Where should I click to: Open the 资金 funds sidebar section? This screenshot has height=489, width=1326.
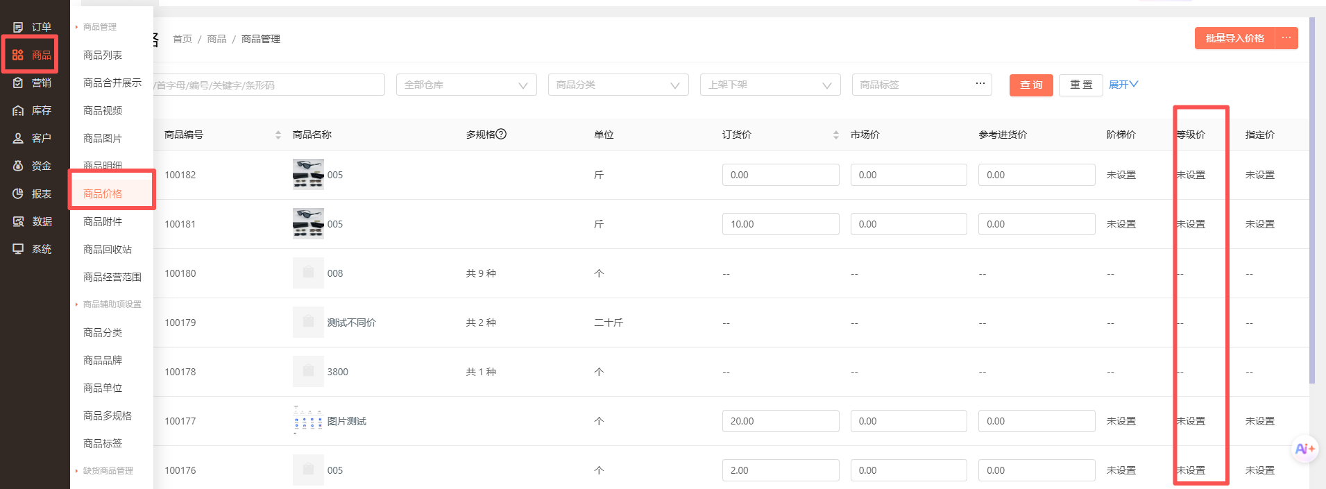(32, 166)
